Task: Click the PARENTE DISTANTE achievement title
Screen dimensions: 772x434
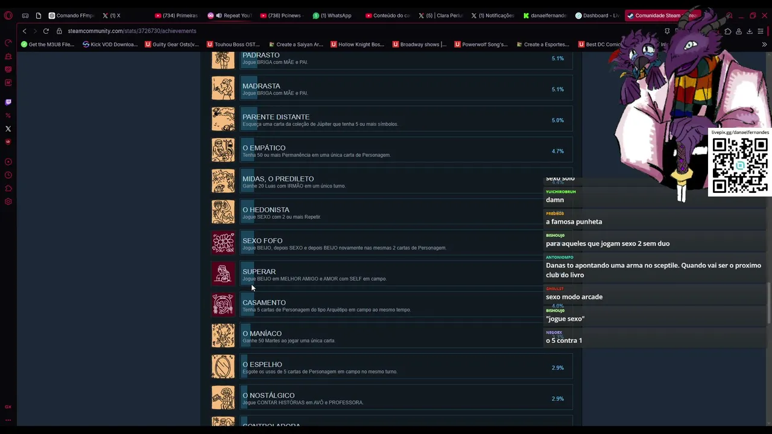Action: pyautogui.click(x=276, y=117)
